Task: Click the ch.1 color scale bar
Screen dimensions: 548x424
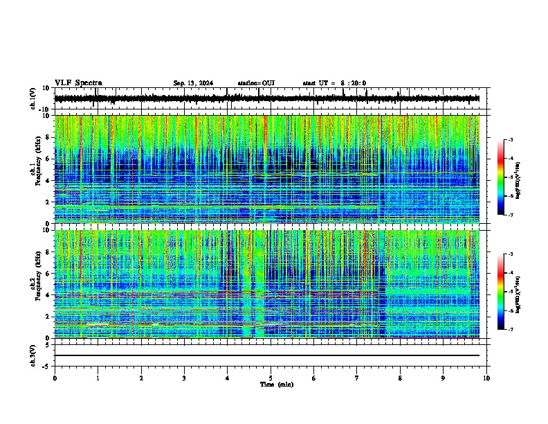Action: tap(501, 177)
